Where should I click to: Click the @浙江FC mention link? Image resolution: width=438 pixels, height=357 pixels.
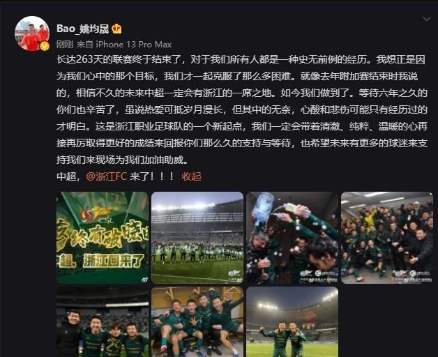tap(107, 176)
